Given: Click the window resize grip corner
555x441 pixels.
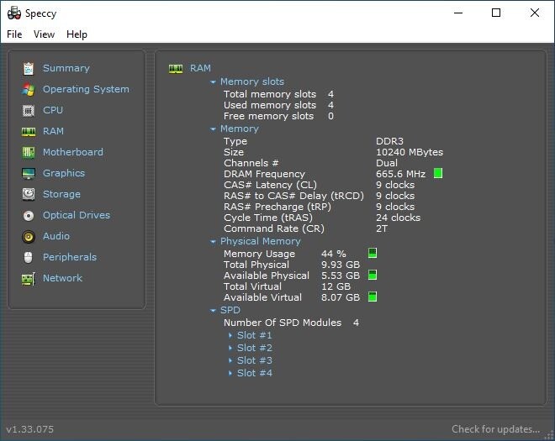Looking at the screenshot, I should coord(549,436).
